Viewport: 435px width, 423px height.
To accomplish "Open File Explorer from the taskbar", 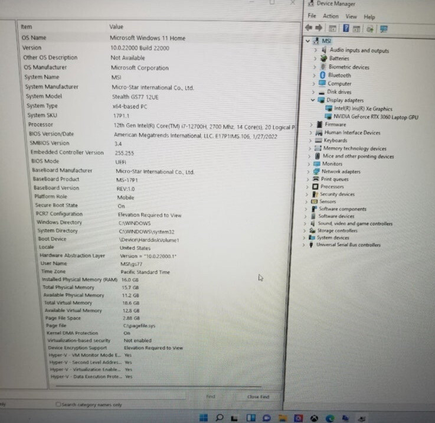I will point(282,418).
